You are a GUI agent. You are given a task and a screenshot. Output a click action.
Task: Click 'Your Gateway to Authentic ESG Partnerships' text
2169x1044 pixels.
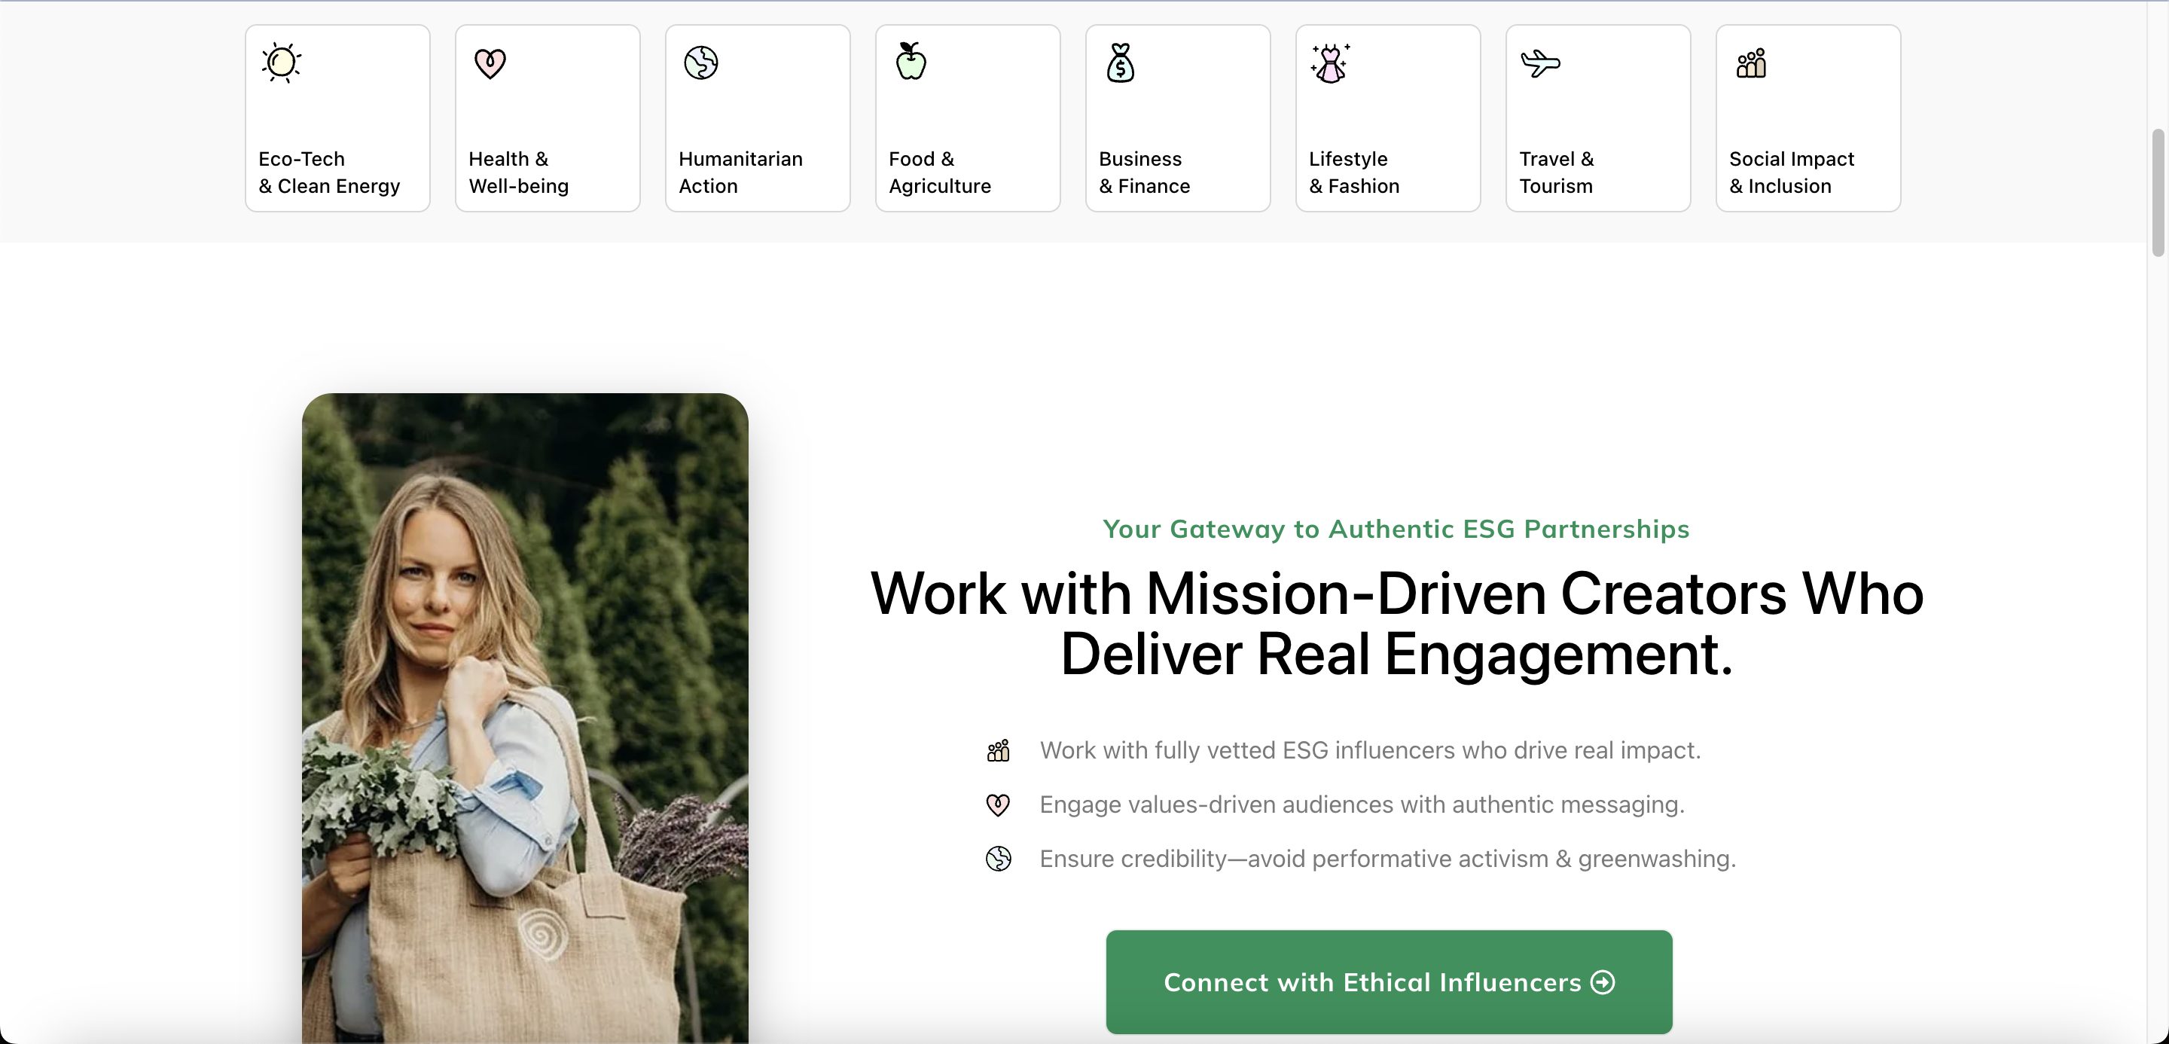click(1396, 529)
